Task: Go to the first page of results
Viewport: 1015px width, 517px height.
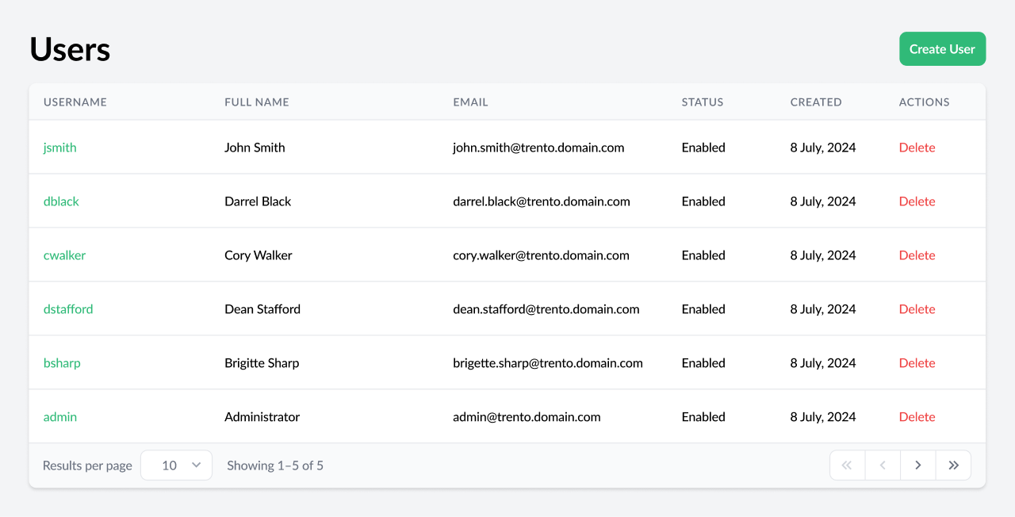Action: tap(847, 465)
